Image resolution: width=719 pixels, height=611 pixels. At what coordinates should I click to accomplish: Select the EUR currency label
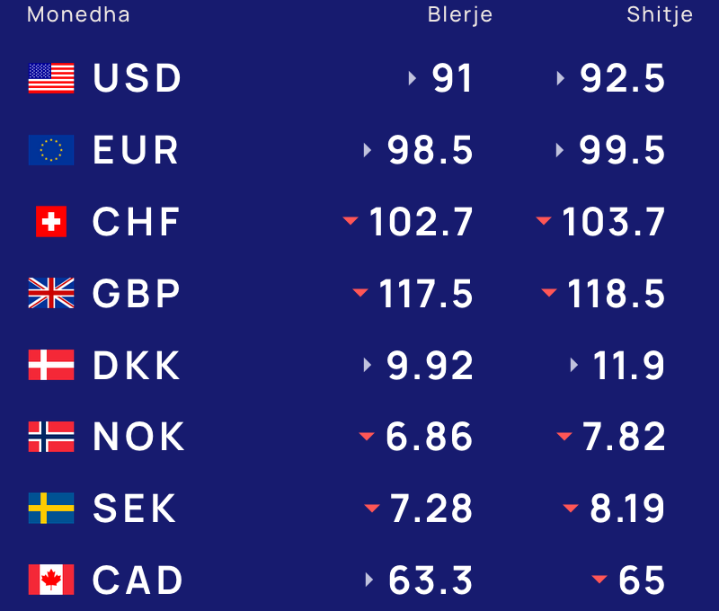(136, 150)
